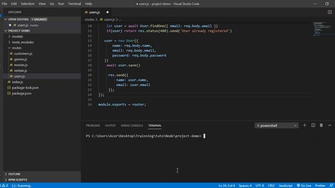Viewport: 335px width, 188px height.
Task: Add a new terminal
Action: (x=305, y=125)
